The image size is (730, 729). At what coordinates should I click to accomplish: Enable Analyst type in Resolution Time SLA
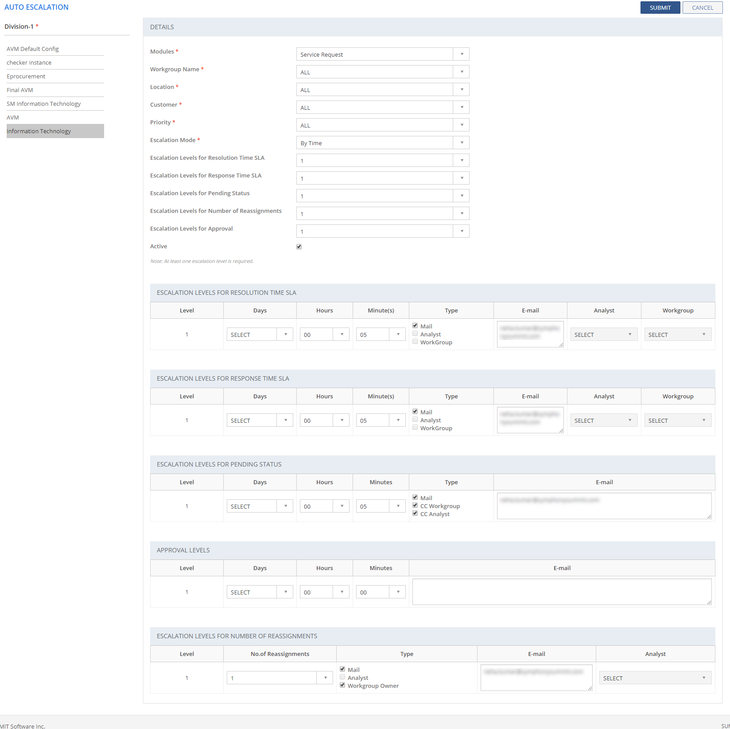[415, 334]
